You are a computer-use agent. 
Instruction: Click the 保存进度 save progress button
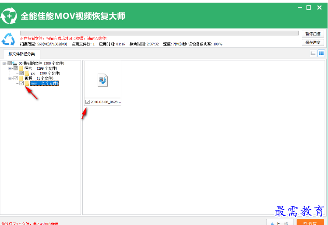[313, 42]
